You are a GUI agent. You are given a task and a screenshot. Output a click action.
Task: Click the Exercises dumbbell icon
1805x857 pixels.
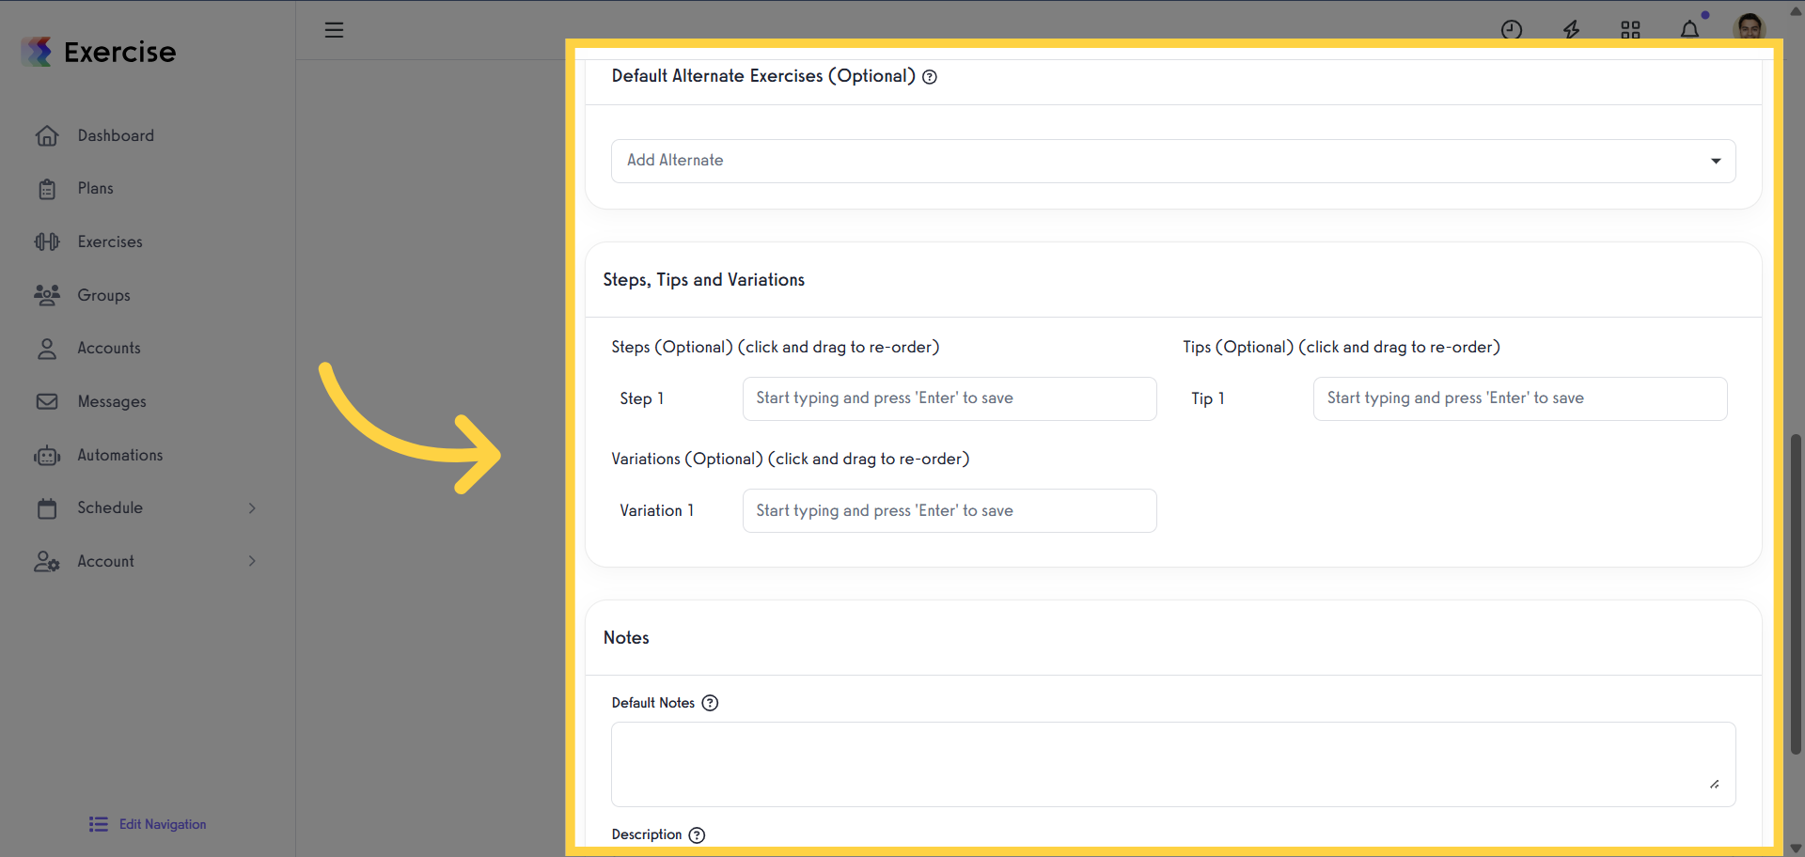pyautogui.click(x=47, y=242)
